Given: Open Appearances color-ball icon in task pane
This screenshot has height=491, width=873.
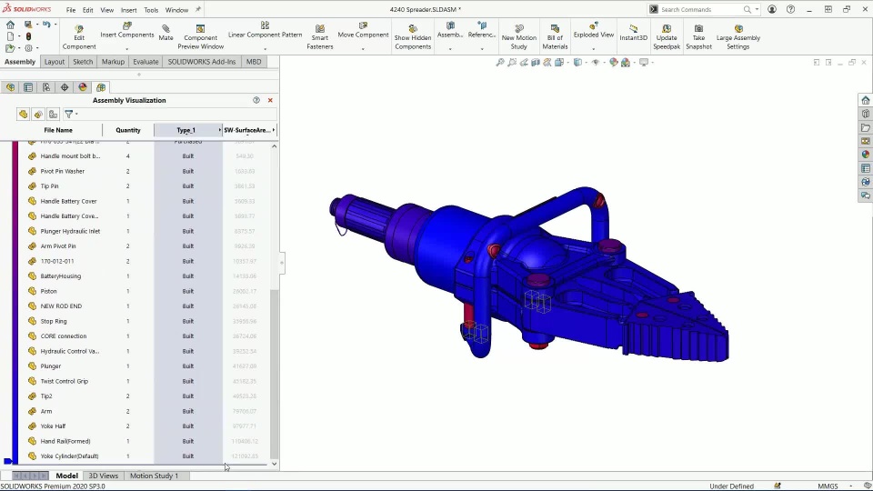Looking at the screenshot, I should 865,155.
